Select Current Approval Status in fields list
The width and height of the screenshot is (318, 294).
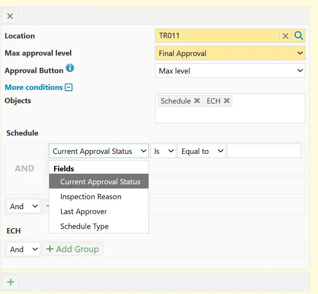coord(99,181)
